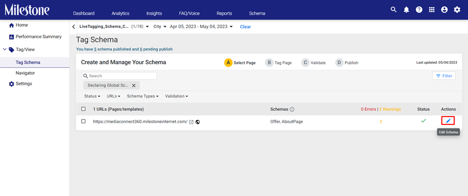Collapse sidebar with back arrow

[x=73, y=27]
